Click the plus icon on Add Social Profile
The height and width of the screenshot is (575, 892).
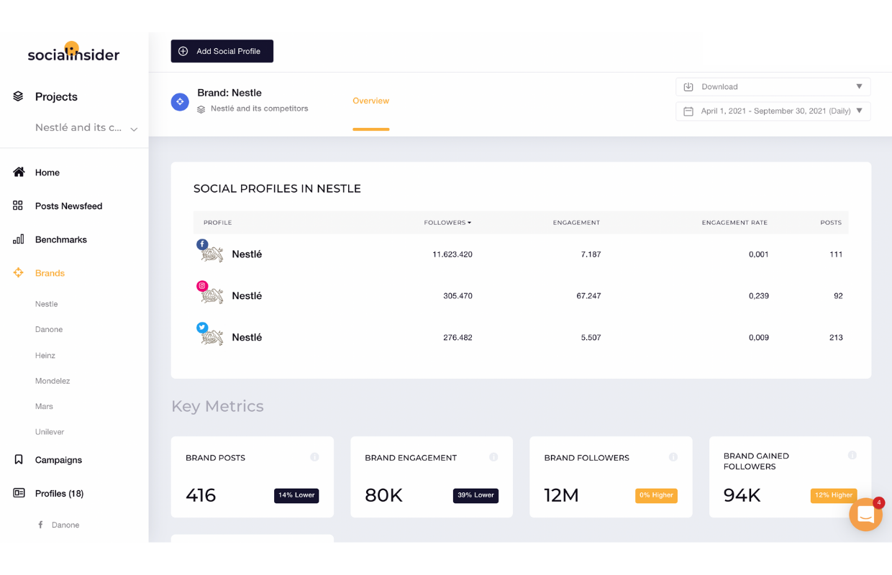click(183, 51)
